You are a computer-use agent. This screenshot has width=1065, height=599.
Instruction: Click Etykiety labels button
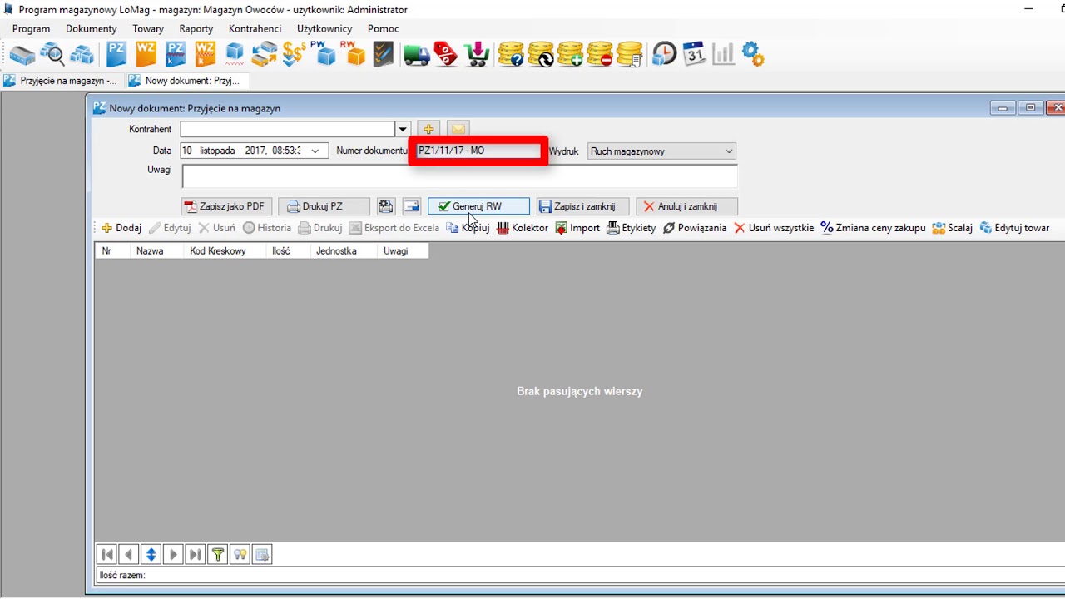click(632, 228)
